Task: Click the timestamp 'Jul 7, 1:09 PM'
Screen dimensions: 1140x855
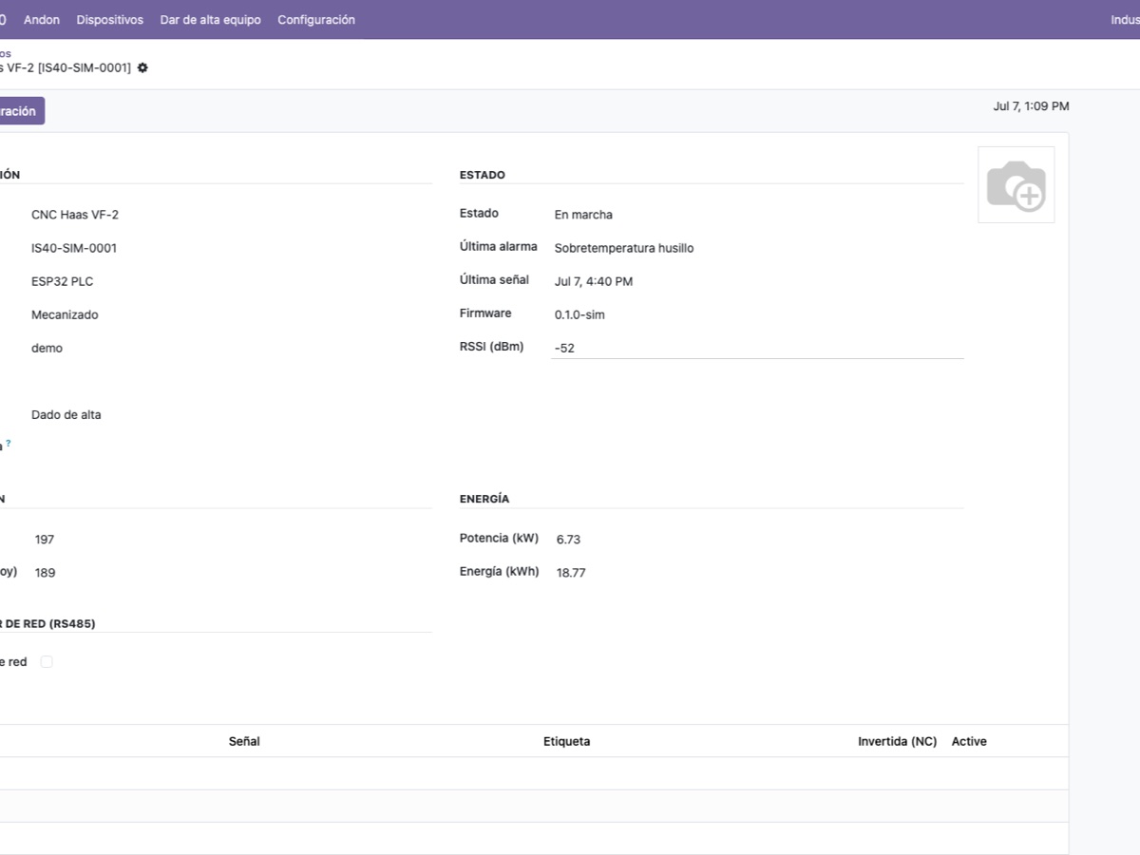Action: coord(1031,106)
